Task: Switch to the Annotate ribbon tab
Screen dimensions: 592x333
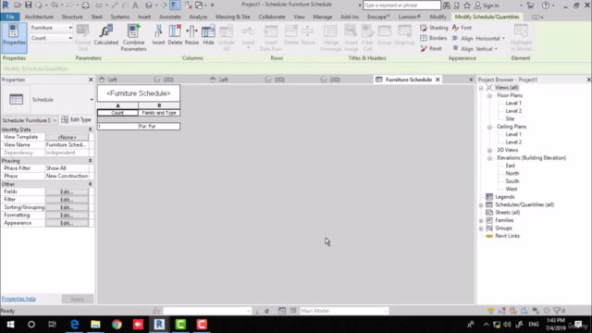Action: point(169,17)
